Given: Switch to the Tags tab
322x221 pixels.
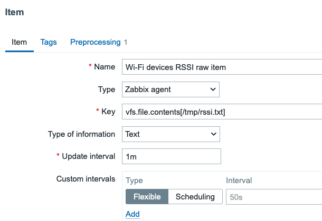Looking at the screenshot, I should [x=49, y=42].
